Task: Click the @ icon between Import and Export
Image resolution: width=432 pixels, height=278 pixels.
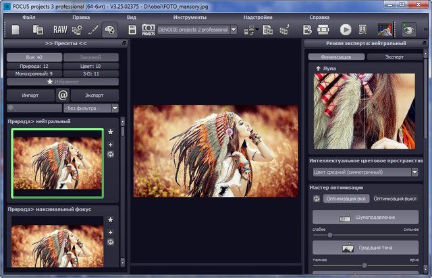Action: (63, 96)
